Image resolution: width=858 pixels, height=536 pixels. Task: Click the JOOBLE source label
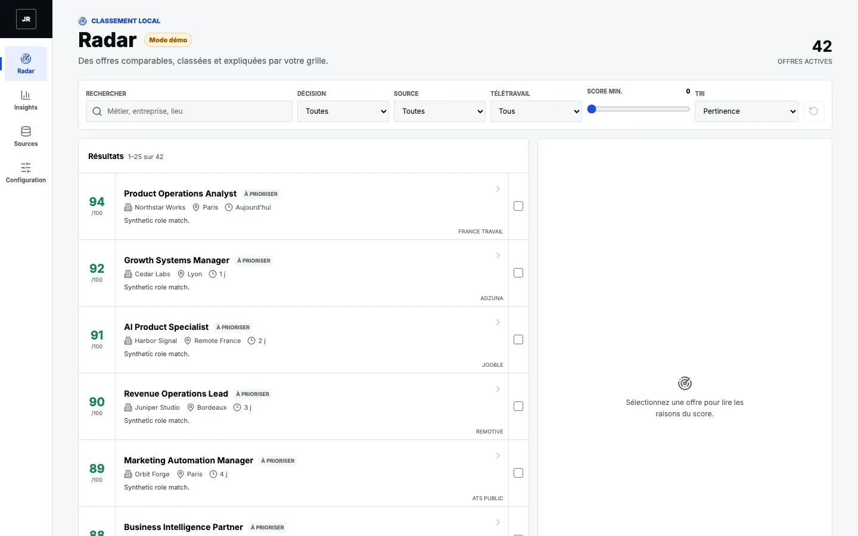point(493,365)
